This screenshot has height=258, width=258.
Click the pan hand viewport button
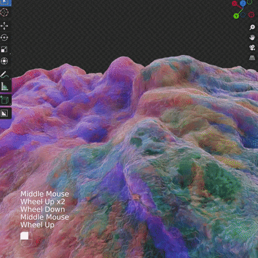coord(252,37)
